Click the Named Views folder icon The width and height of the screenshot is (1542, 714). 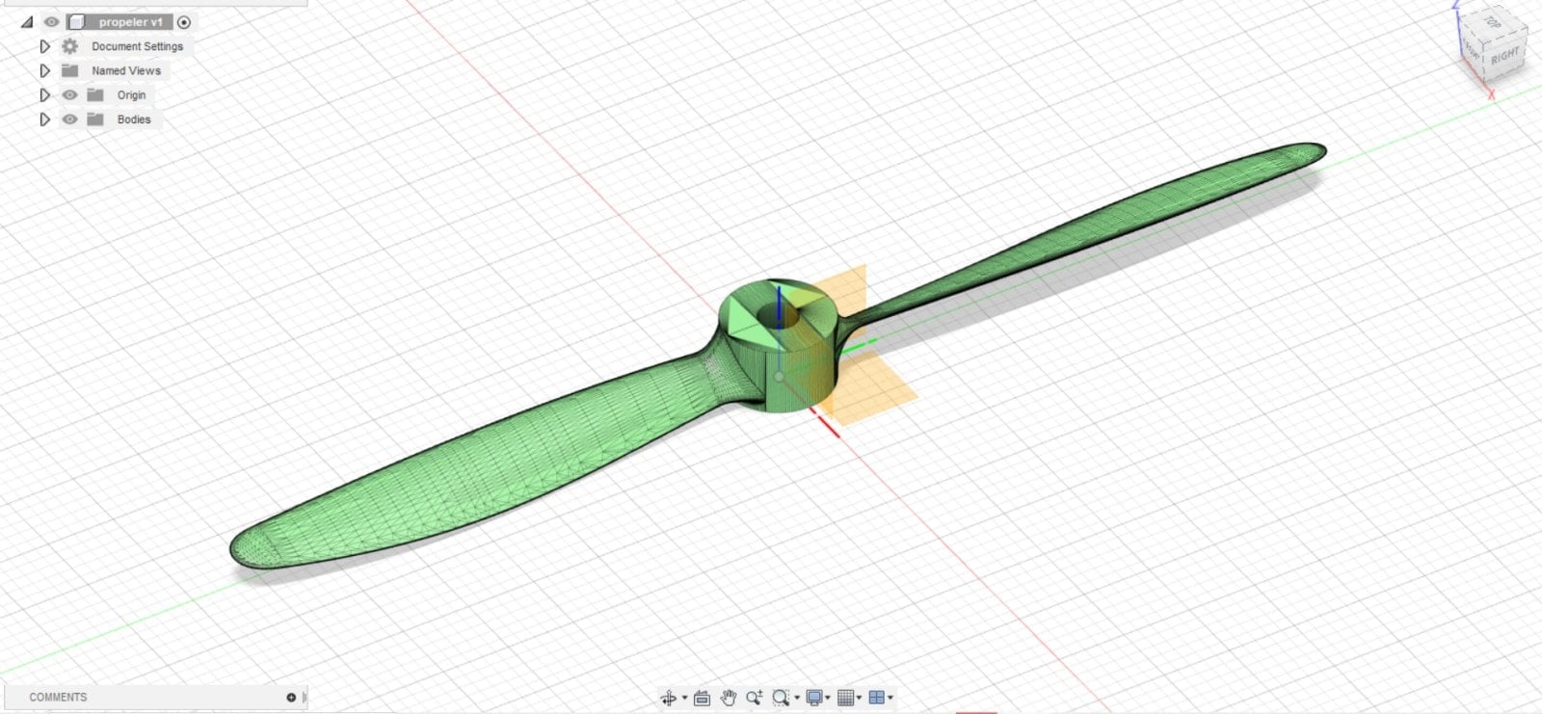coord(69,70)
